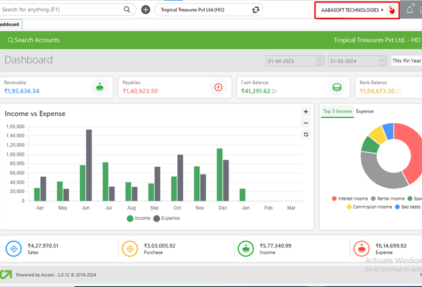Expand the This Fin Year dropdown
This screenshot has width=422, height=287.
point(406,61)
